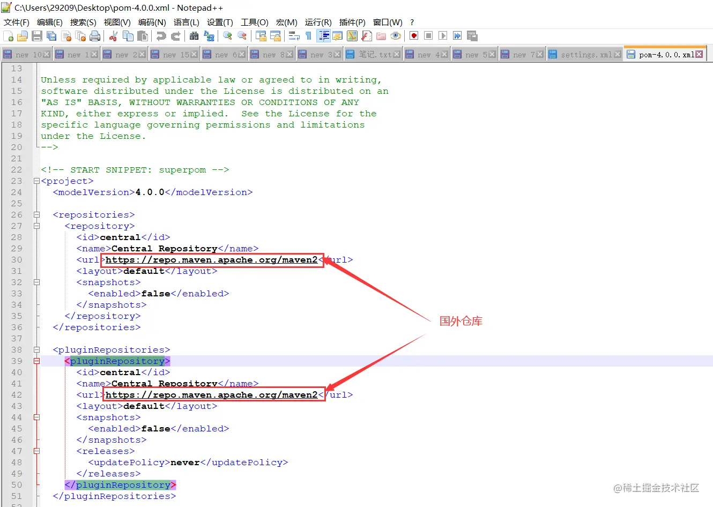Run macro multiple times icon
The height and width of the screenshot is (507, 713).
(457, 36)
